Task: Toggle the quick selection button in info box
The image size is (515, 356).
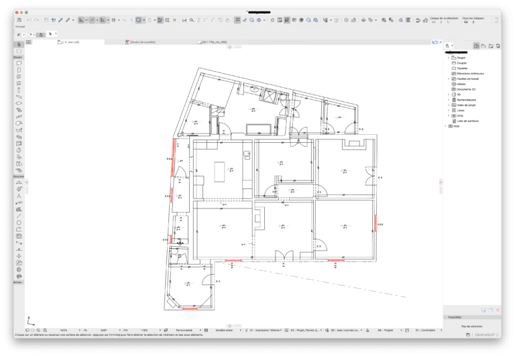Action: tap(41, 35)
